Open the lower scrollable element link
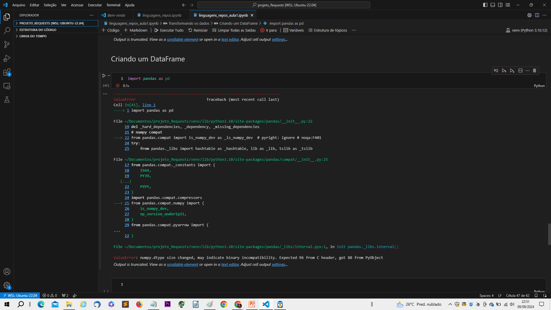This screenshot has height=310, width=551. click(183, 264)
